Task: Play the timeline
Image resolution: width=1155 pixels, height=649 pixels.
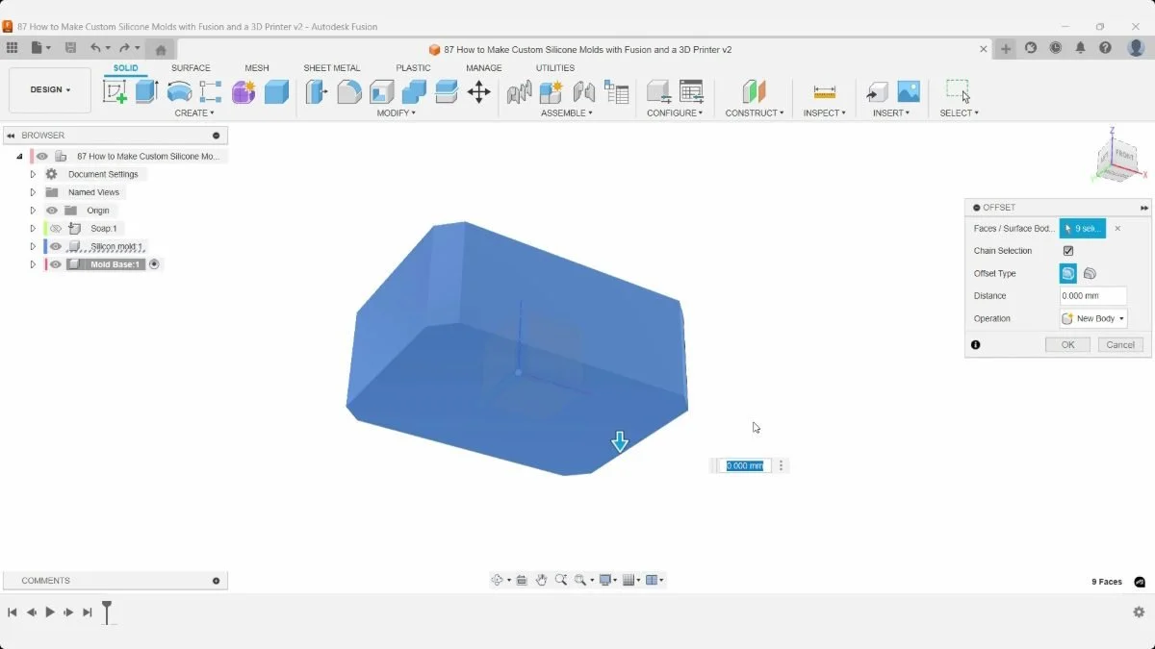Action: 50,612
